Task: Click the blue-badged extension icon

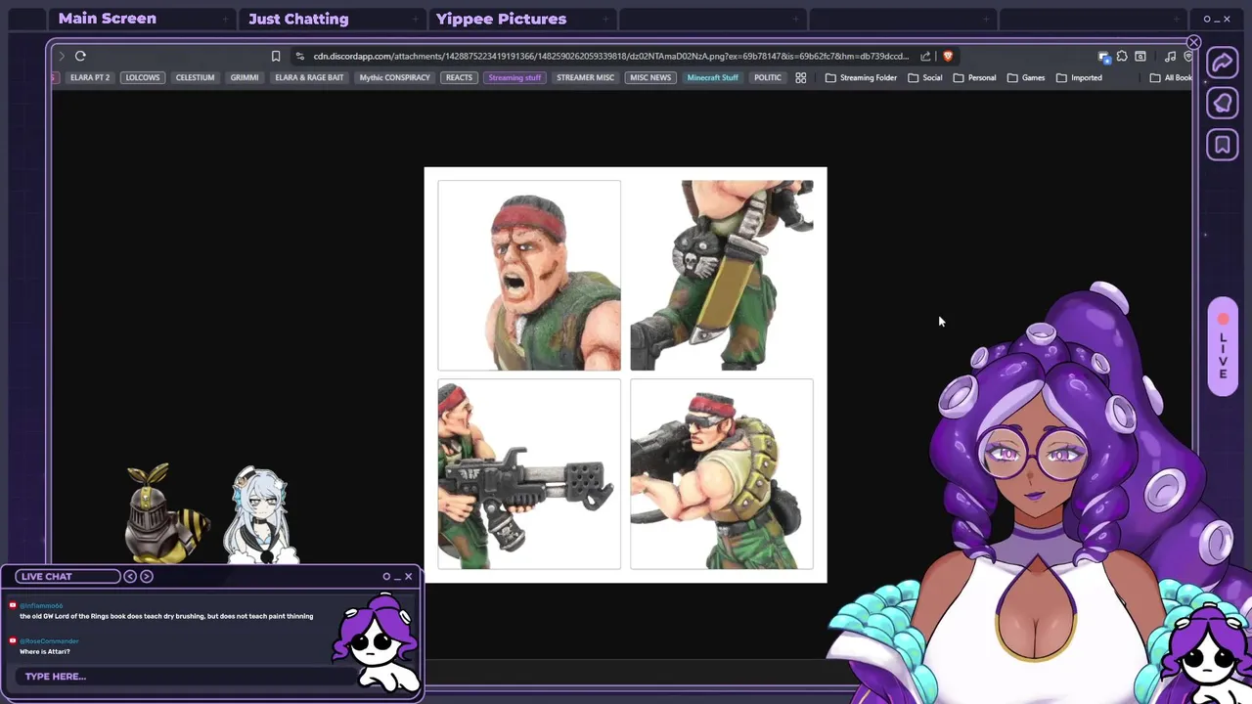Action: point(1104,57)
